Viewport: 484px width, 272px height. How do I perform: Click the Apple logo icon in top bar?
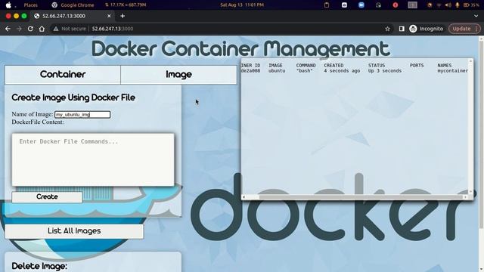tap(8, 5)
